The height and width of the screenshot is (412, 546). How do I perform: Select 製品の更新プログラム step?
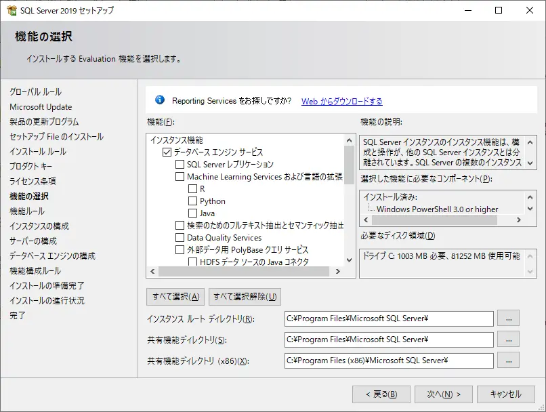click(x=44, y=122)
